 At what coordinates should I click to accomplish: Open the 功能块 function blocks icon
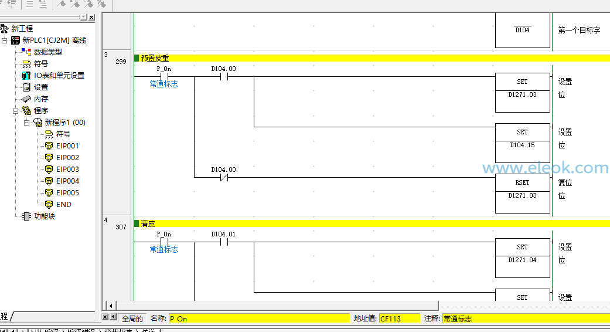coord(26,216)
